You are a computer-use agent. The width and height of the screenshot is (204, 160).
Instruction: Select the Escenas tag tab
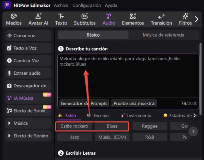tap(98, 116)
